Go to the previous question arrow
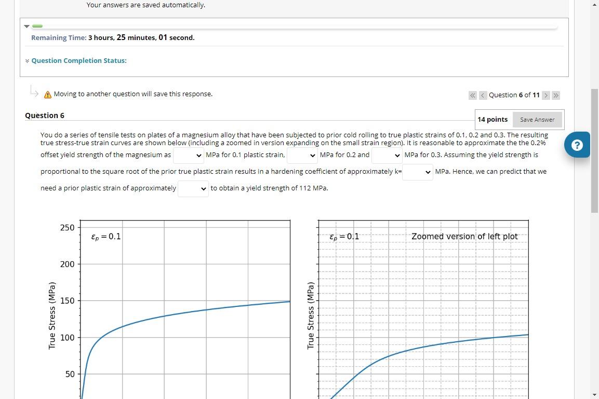The height and width of the screenshot is (399, 599). coord(483,95)
